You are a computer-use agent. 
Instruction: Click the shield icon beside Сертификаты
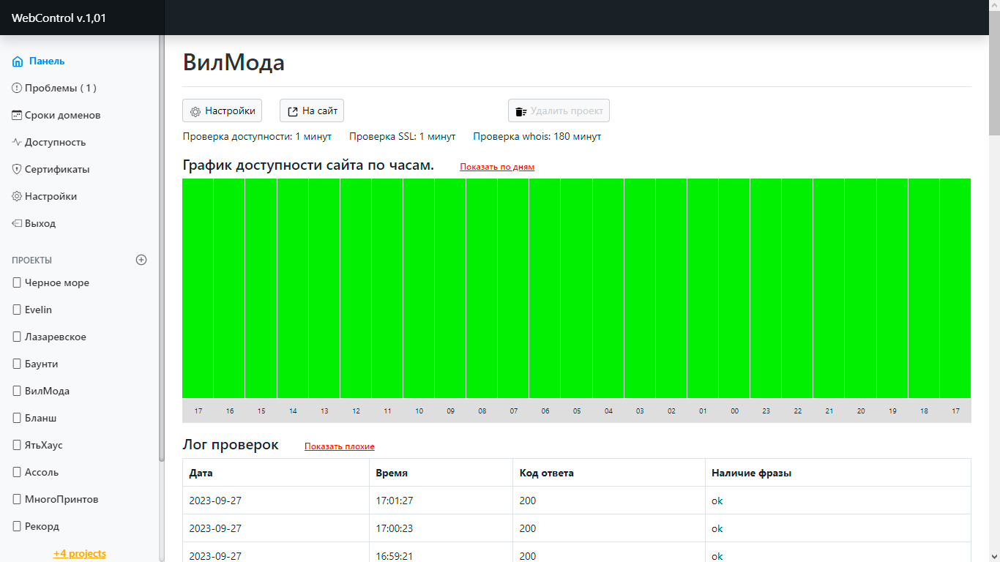click(x=17, y=169)
